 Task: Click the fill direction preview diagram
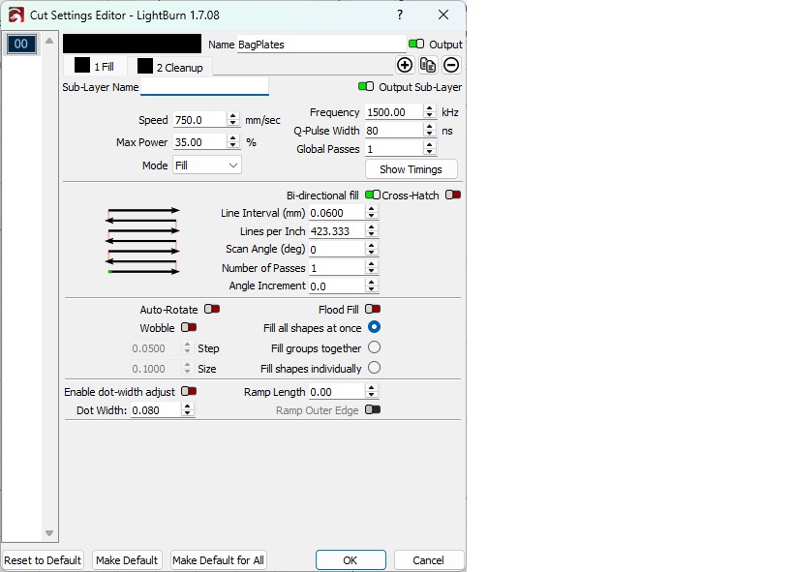click(142, 241)
